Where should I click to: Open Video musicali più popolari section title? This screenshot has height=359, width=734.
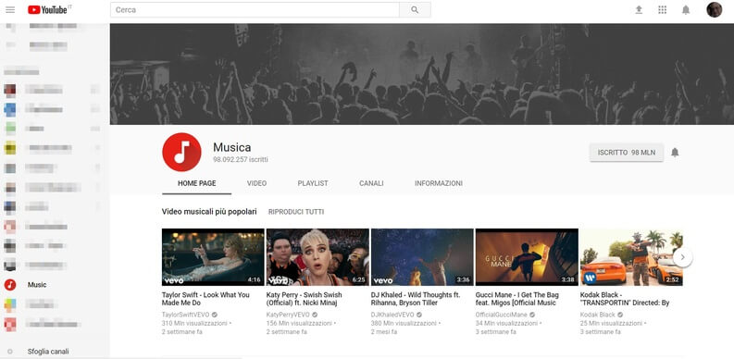click(209, 212)
